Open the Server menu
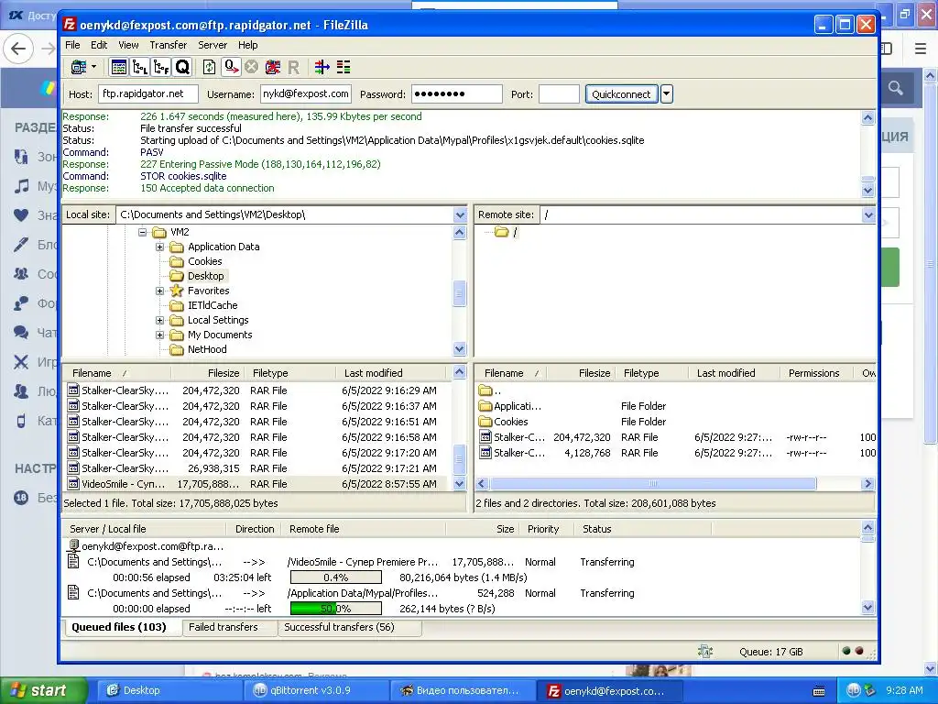This screenshot has width=938, height=704. (213, 45)
